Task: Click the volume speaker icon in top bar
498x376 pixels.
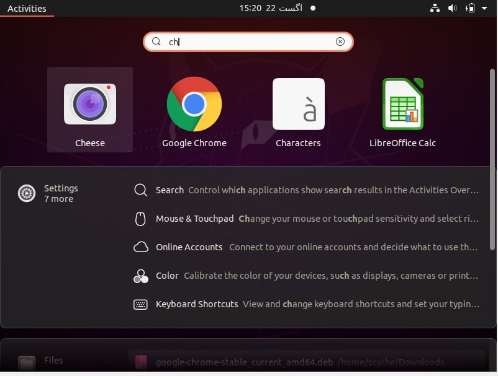Action: (452, 8)
